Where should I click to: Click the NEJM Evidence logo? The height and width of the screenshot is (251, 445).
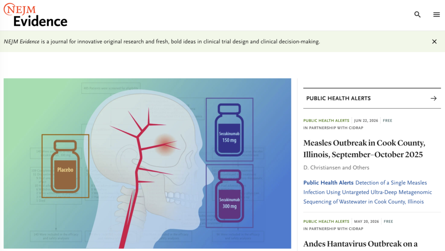click(36, 15)
